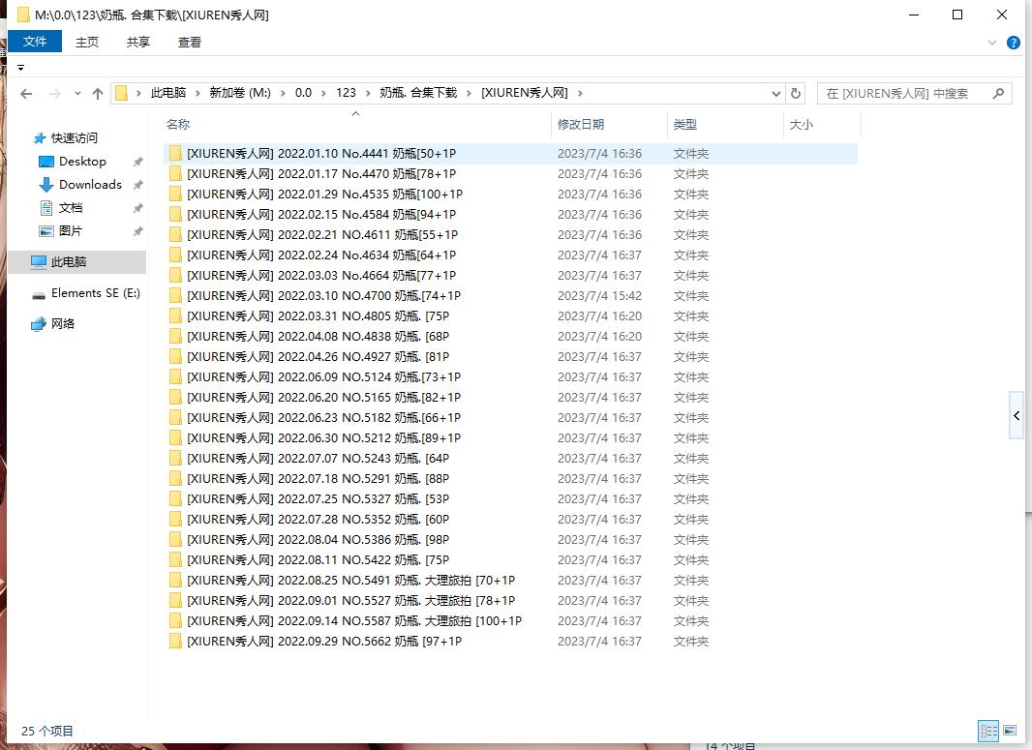Screen dimensions: 1032x750
Task: Switch to large thumbnails view icon
Action: point(1010,731)
